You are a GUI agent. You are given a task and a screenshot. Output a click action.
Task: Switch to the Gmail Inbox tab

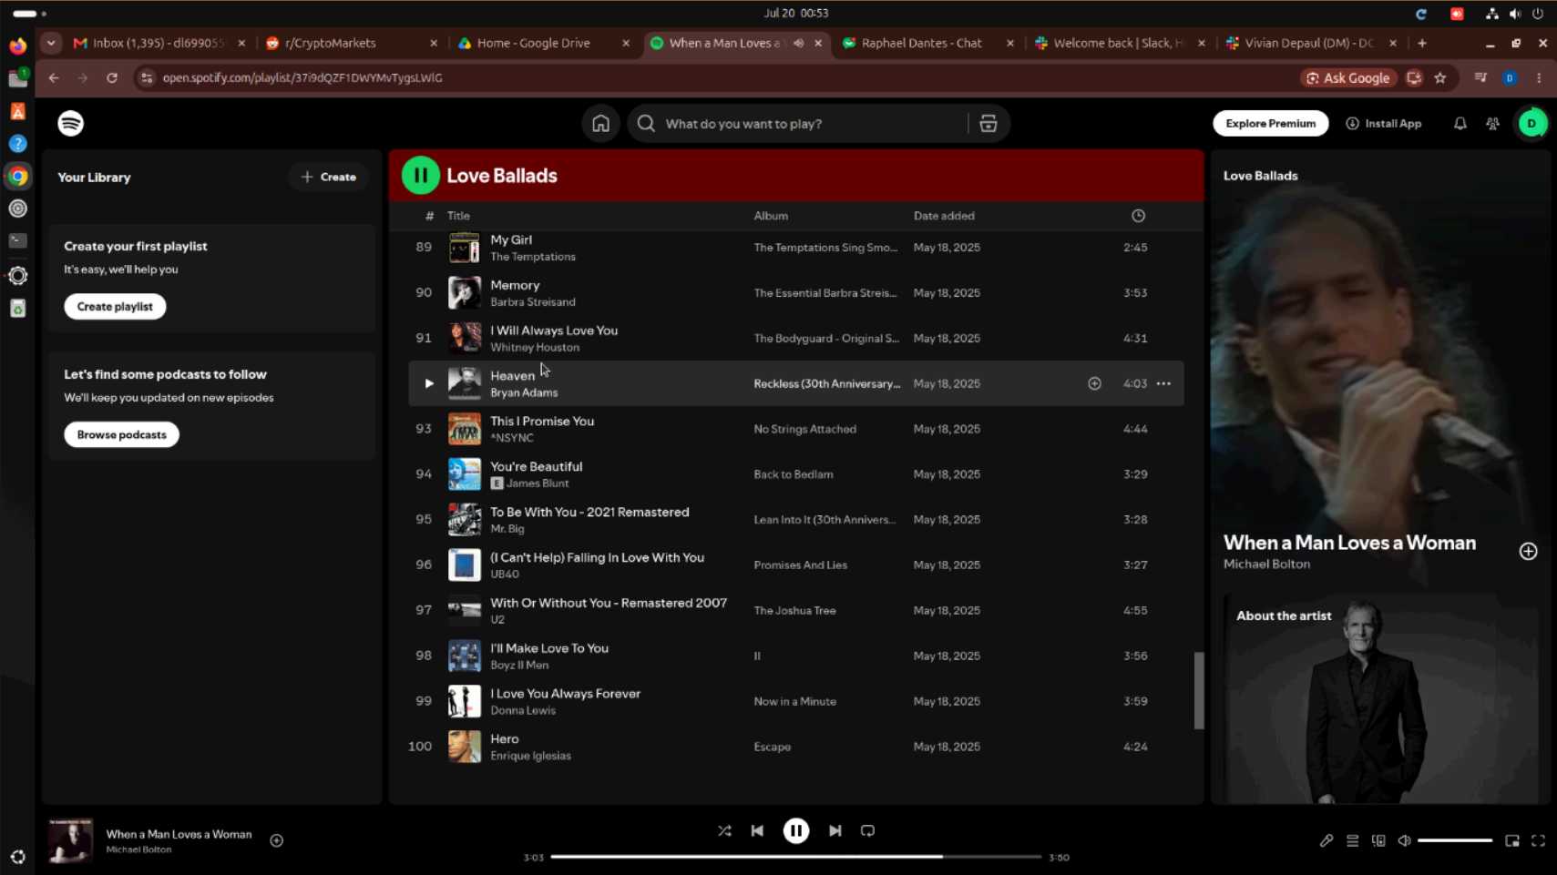(x=160, y=43)
